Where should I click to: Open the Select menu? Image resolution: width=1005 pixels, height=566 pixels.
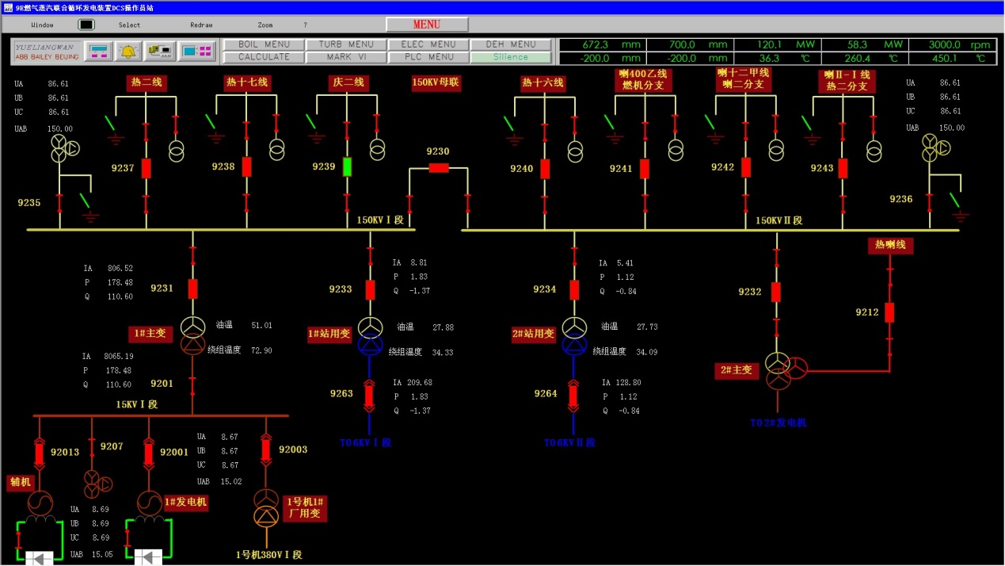pyautogui.click(x=130, y=25)
